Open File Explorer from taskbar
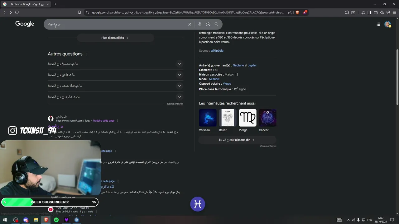 click(36, 220)
